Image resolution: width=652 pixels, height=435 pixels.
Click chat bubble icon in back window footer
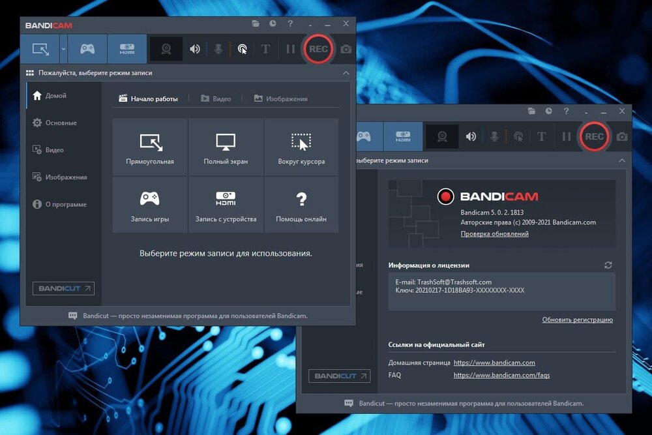349,404
